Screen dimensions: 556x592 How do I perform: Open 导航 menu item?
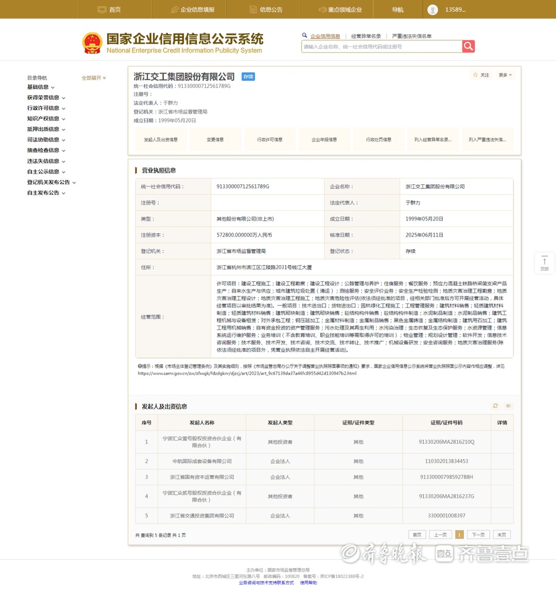(397, 9)
